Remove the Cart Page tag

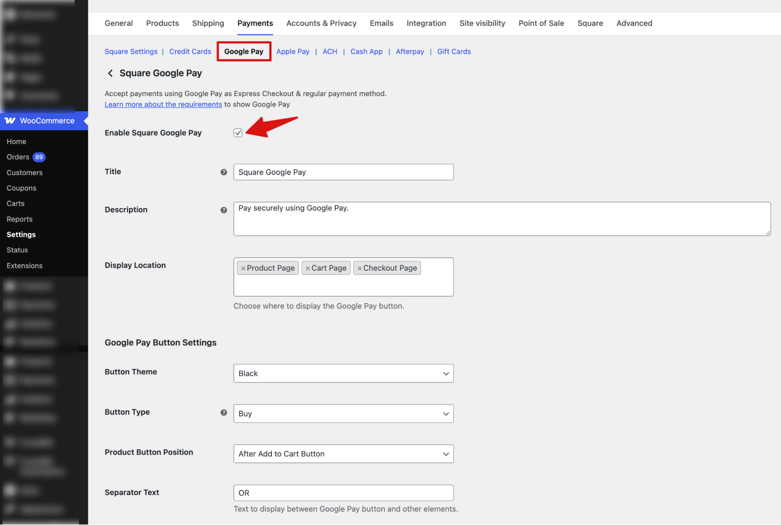(x=308, y=268)
